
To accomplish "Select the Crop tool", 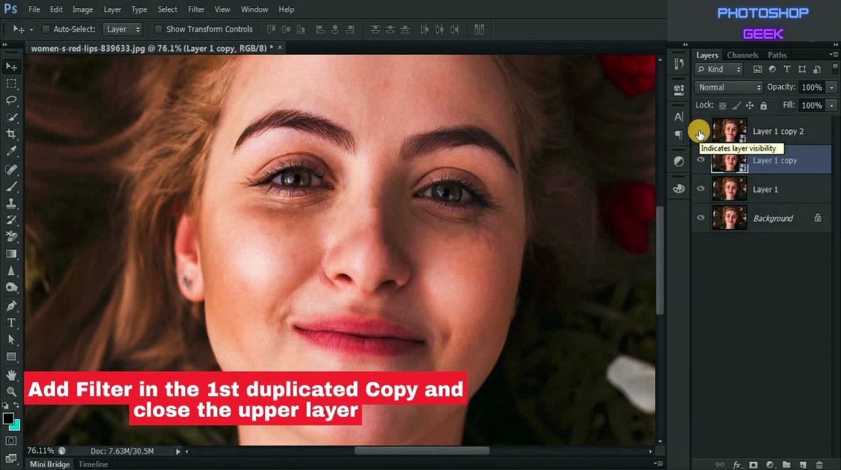I will [x=11, y=134].
